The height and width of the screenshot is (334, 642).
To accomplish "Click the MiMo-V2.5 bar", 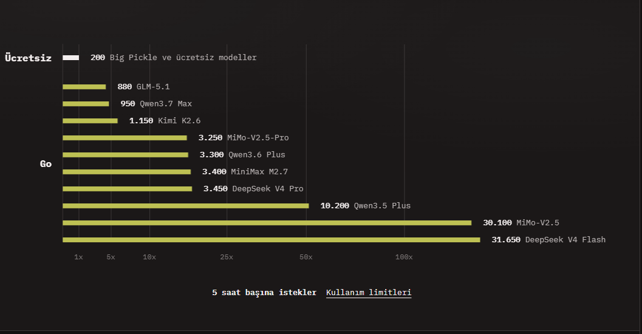I will point(267,223).
